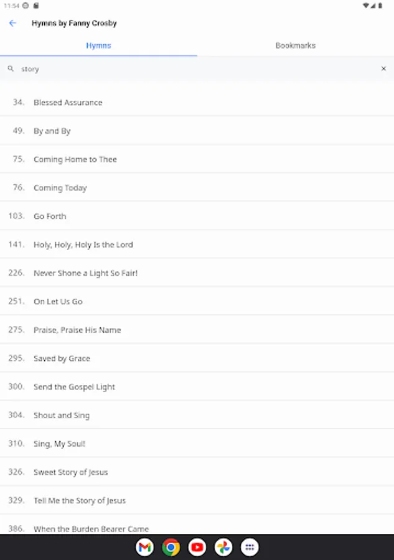
Task: Click the search field containing 'story'
Action: (187, 69)
